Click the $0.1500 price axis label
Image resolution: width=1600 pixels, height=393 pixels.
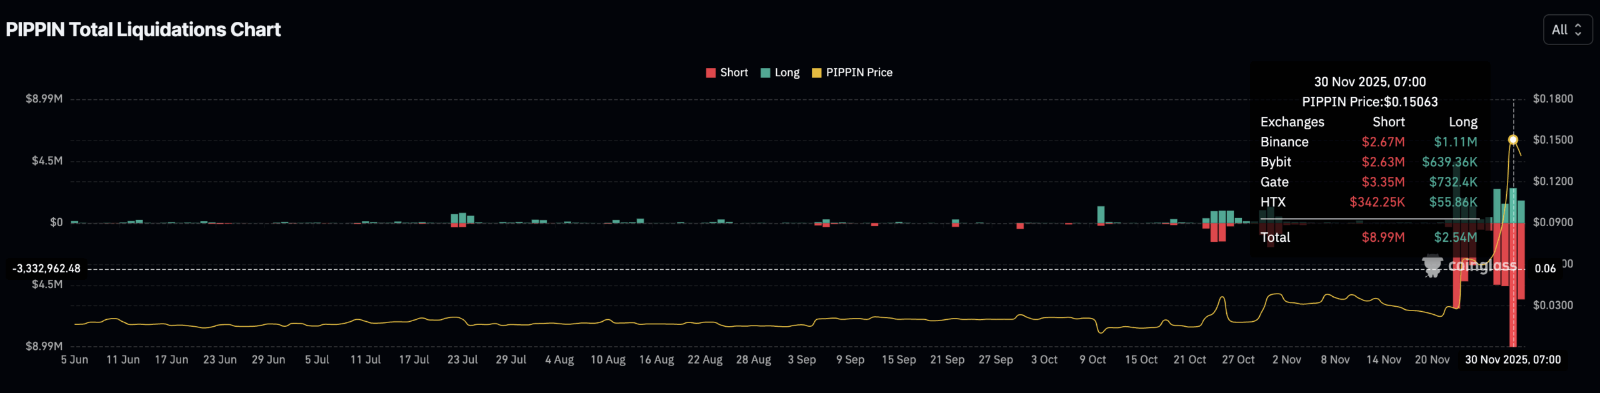(1552, 139)
